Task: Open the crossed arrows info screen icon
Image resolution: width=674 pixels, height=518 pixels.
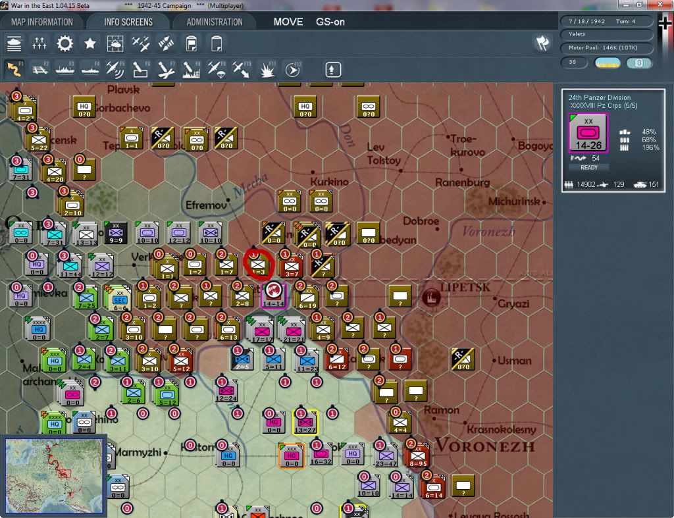Action: pos(166,44)
